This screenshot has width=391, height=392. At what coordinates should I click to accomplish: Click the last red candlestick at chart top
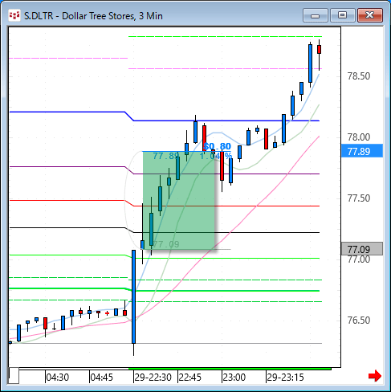click(x=319, y=50)
